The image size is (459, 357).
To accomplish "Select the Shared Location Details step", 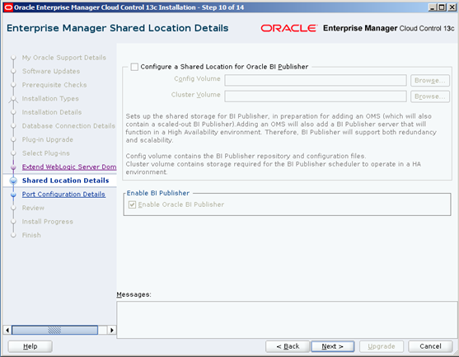I will (66, 181).
